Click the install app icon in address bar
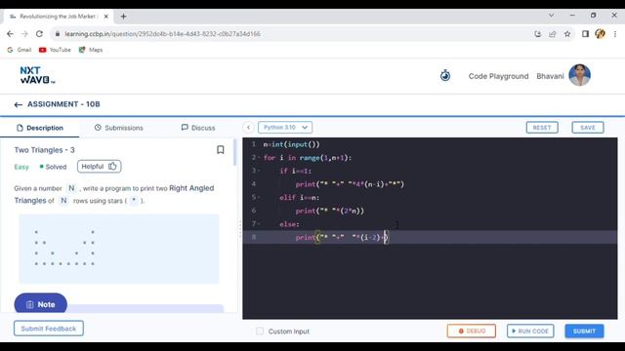Image resolution: width=625 pixels, height=351 pixels. pyautogui.click(x=538, y=34)
